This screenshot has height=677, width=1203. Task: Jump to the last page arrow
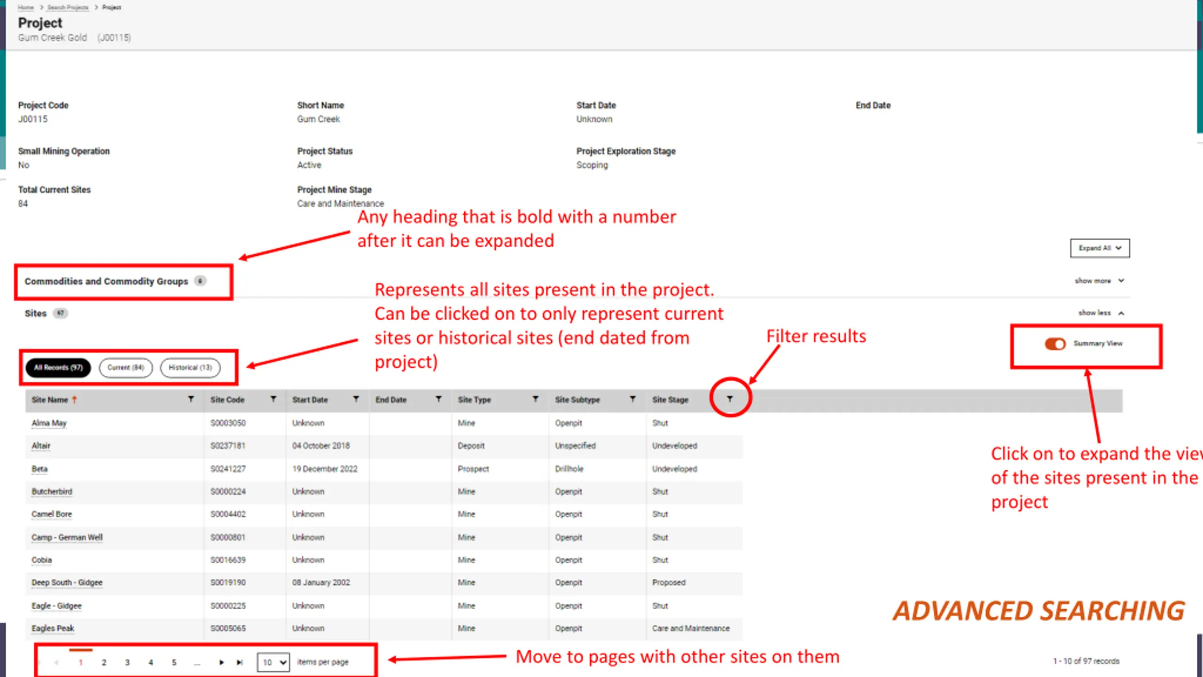pyautogui.click(x=240, y=662)
